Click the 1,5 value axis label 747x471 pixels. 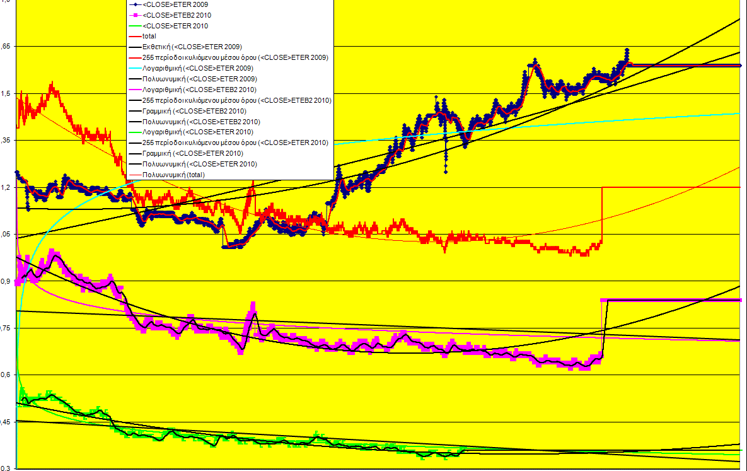pos(6,93)
